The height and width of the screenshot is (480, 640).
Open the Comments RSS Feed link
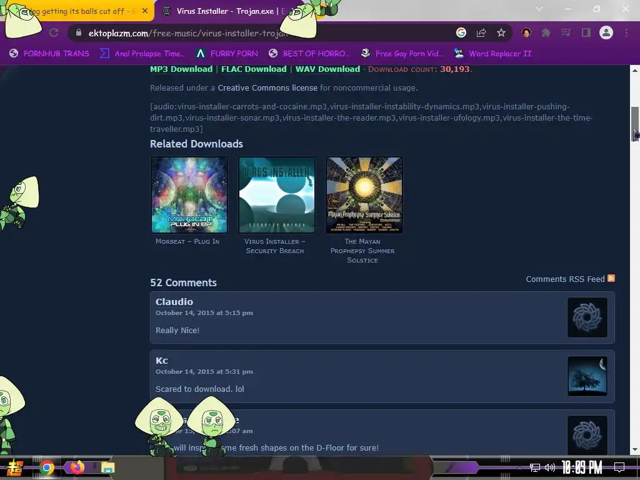(x=565, y=279)
